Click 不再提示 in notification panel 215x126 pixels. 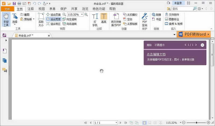[159, 45]
